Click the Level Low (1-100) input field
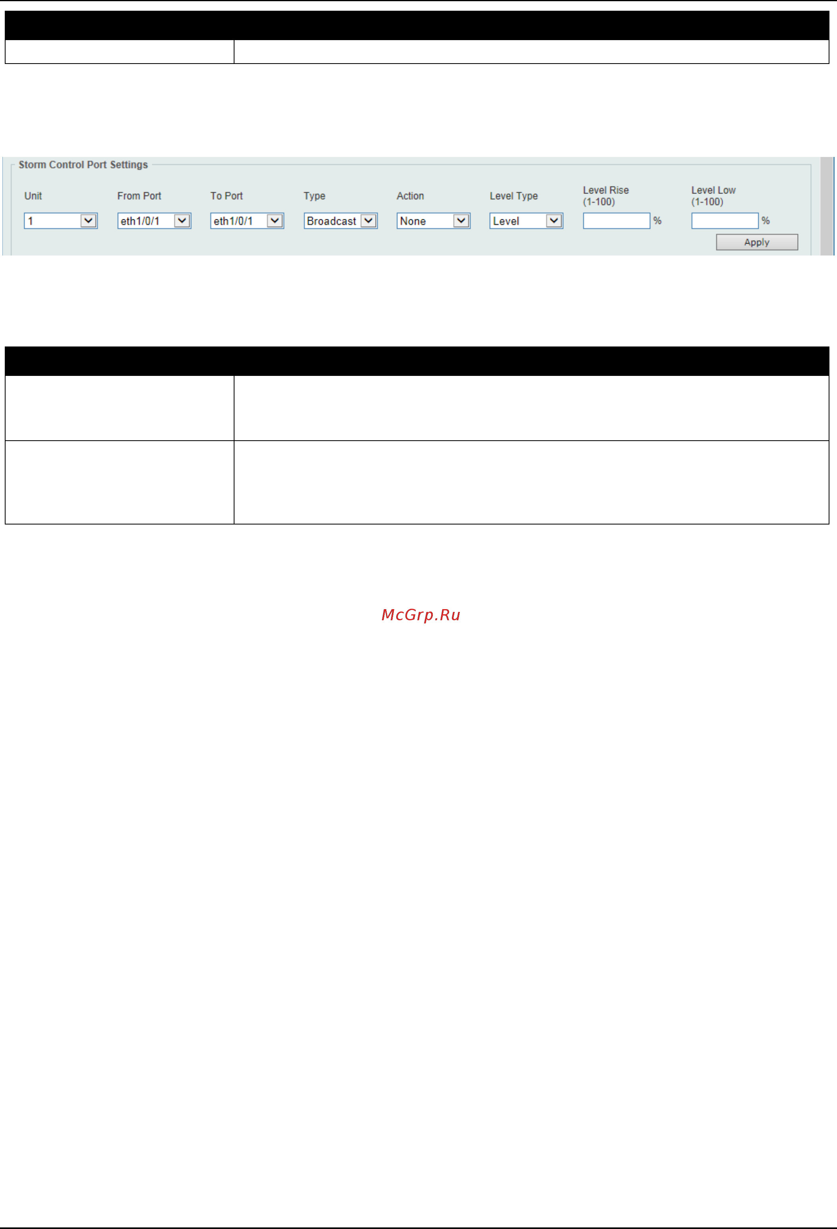The width and height of the screenshot is (837, 1229). point(725,221)
